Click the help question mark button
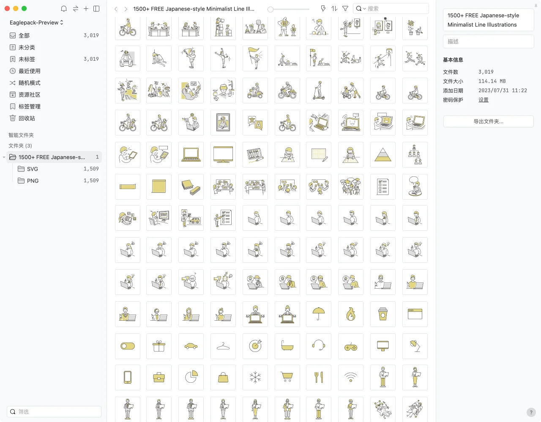541x422 pixels. (x=531, y=412)
